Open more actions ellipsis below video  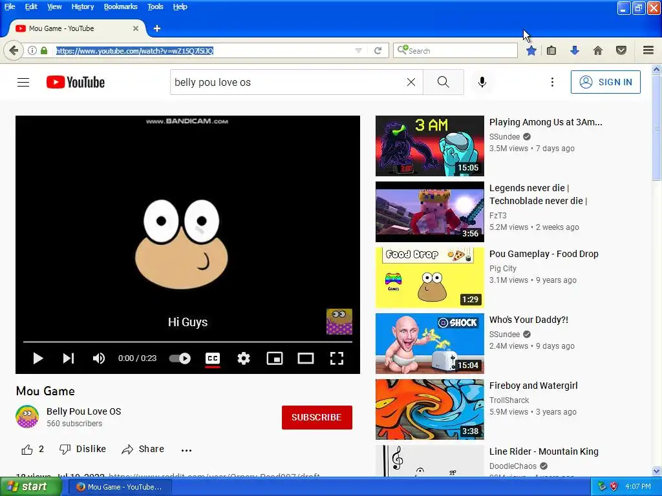[186, 450]
